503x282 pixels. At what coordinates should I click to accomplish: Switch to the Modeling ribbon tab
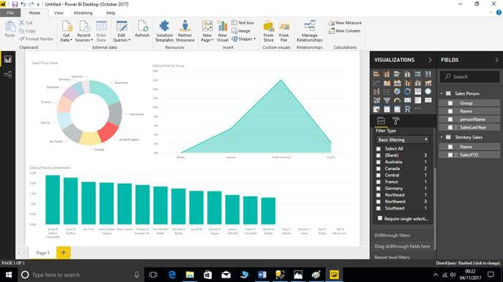coord(83,13)
